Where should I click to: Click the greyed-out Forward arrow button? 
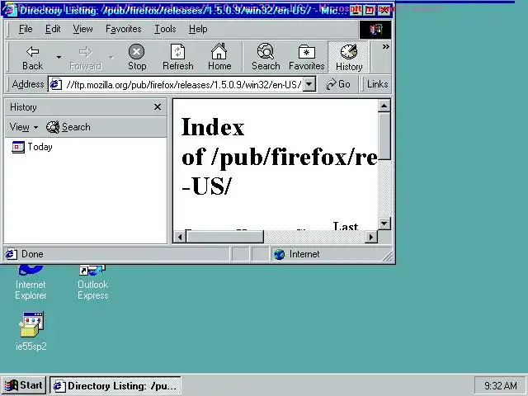(85, 57)
